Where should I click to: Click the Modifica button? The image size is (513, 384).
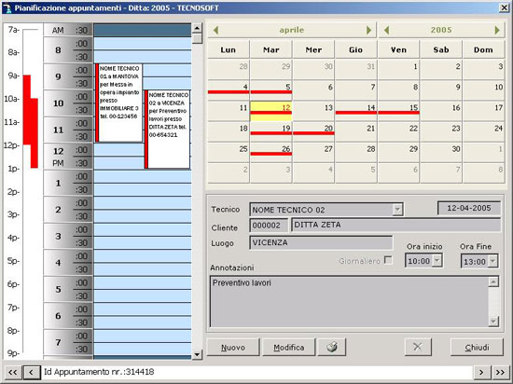coord(289,347)
